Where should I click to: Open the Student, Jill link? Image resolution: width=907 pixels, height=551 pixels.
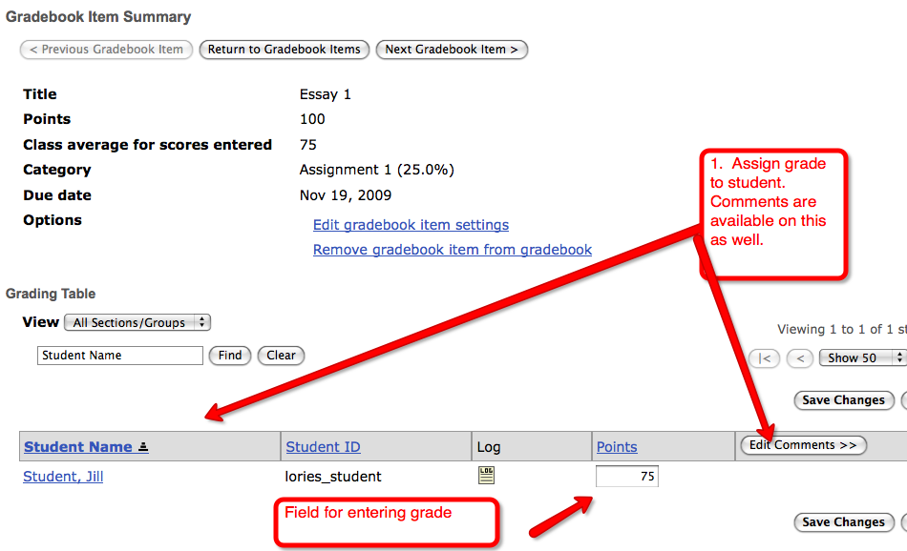click(x=63, y=477)
